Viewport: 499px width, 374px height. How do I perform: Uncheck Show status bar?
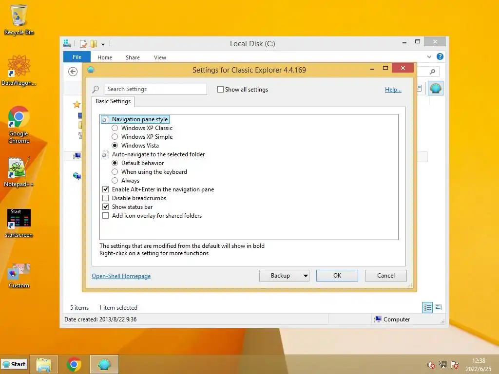(105, 206)
